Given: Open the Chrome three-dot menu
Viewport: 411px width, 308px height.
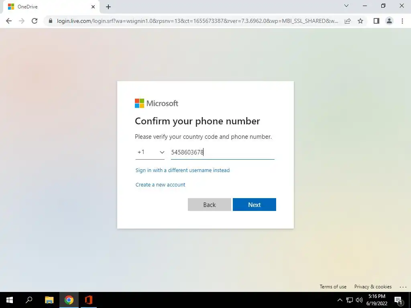Looking at the screenshot, I should [x=402, y=21].
